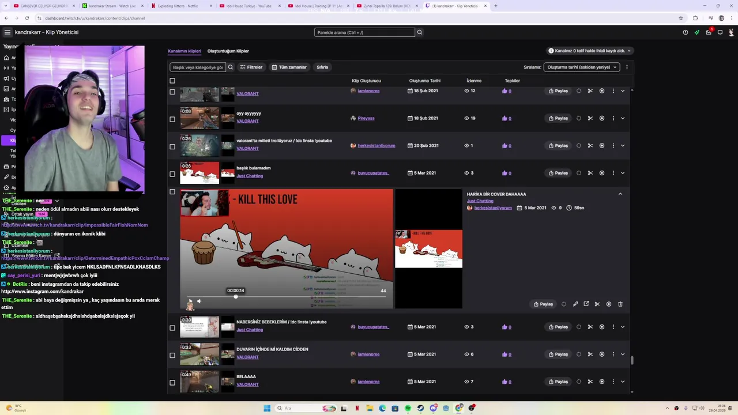Open the profile avatar menu
Screen dimensions: 738x415
click(732, 32)
